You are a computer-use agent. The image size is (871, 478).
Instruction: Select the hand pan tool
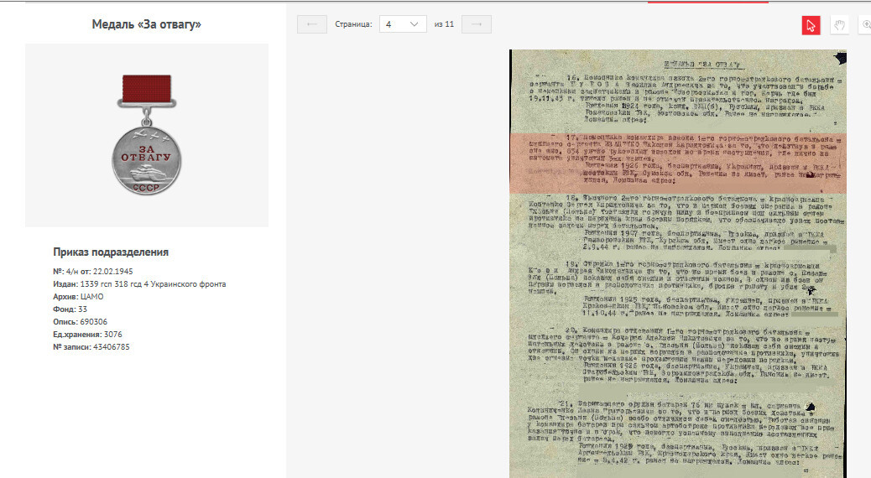(x=839, y=25)
